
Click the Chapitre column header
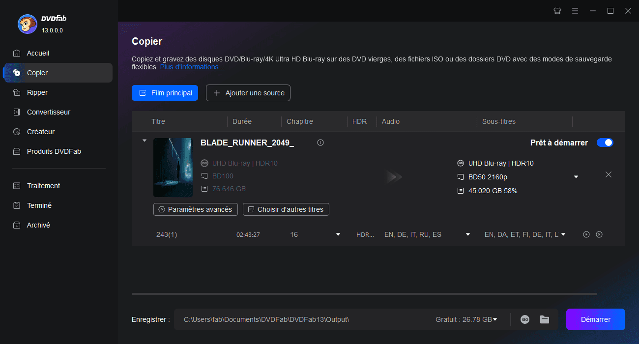click(x=299, y=121)
